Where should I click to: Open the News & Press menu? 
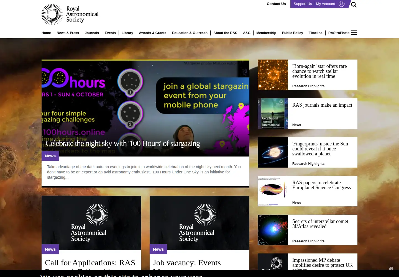point(68,33)
